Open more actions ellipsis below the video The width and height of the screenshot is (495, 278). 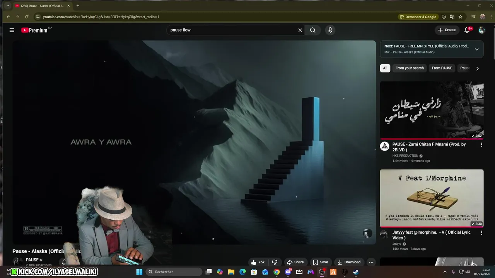point(371,262)
